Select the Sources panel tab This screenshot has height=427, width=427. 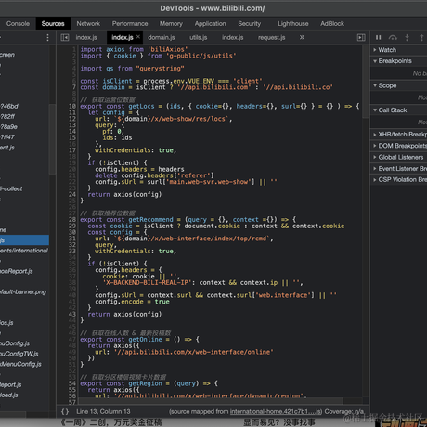tap(53, 23)
